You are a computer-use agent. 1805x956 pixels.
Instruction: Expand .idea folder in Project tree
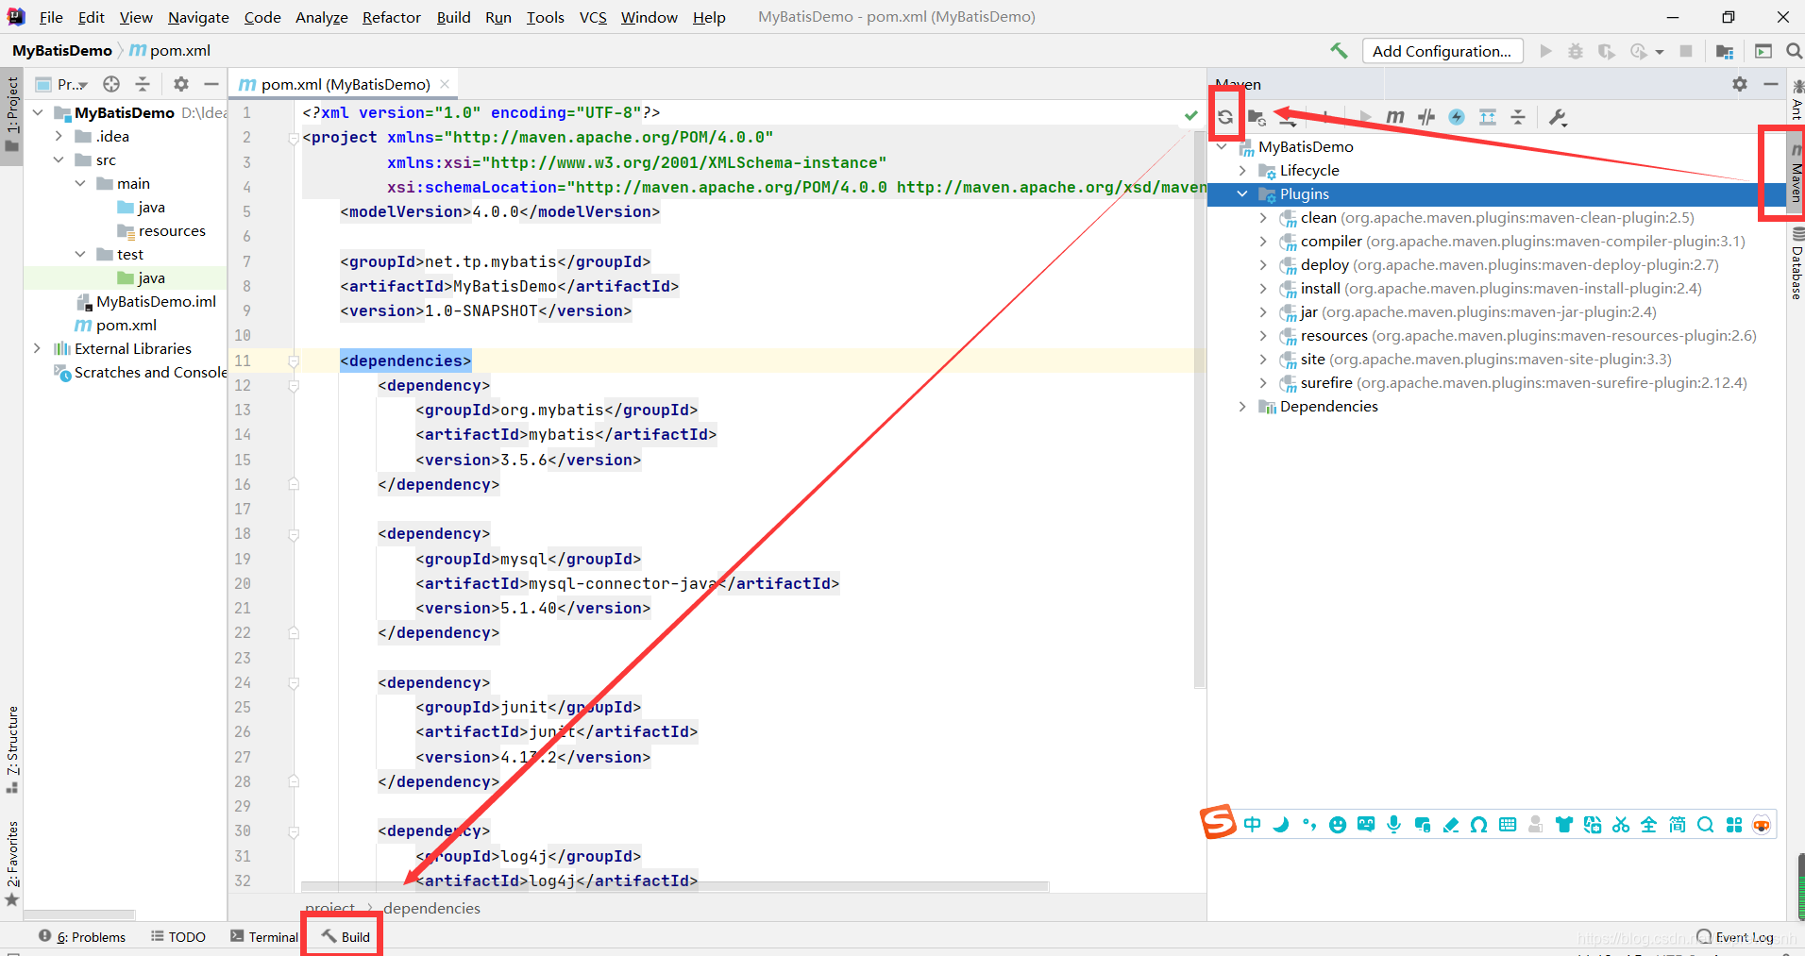tap(59, 136)
